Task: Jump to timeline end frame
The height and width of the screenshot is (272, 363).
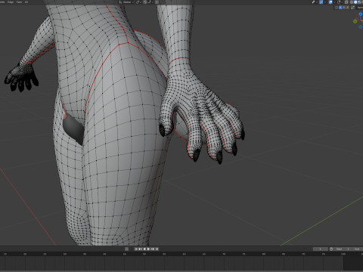Action: click(157, 249)
